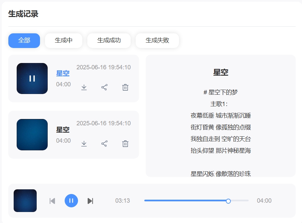Pause playback with the blue round button

pyautogui.click(x=71, y=201)
